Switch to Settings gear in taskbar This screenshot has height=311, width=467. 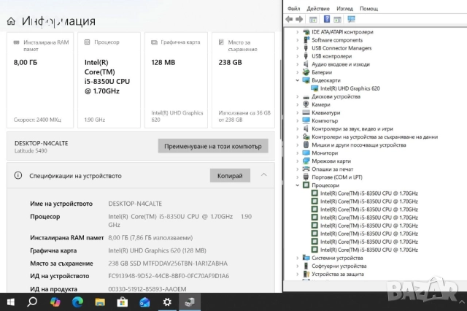(x=167, y=302)
